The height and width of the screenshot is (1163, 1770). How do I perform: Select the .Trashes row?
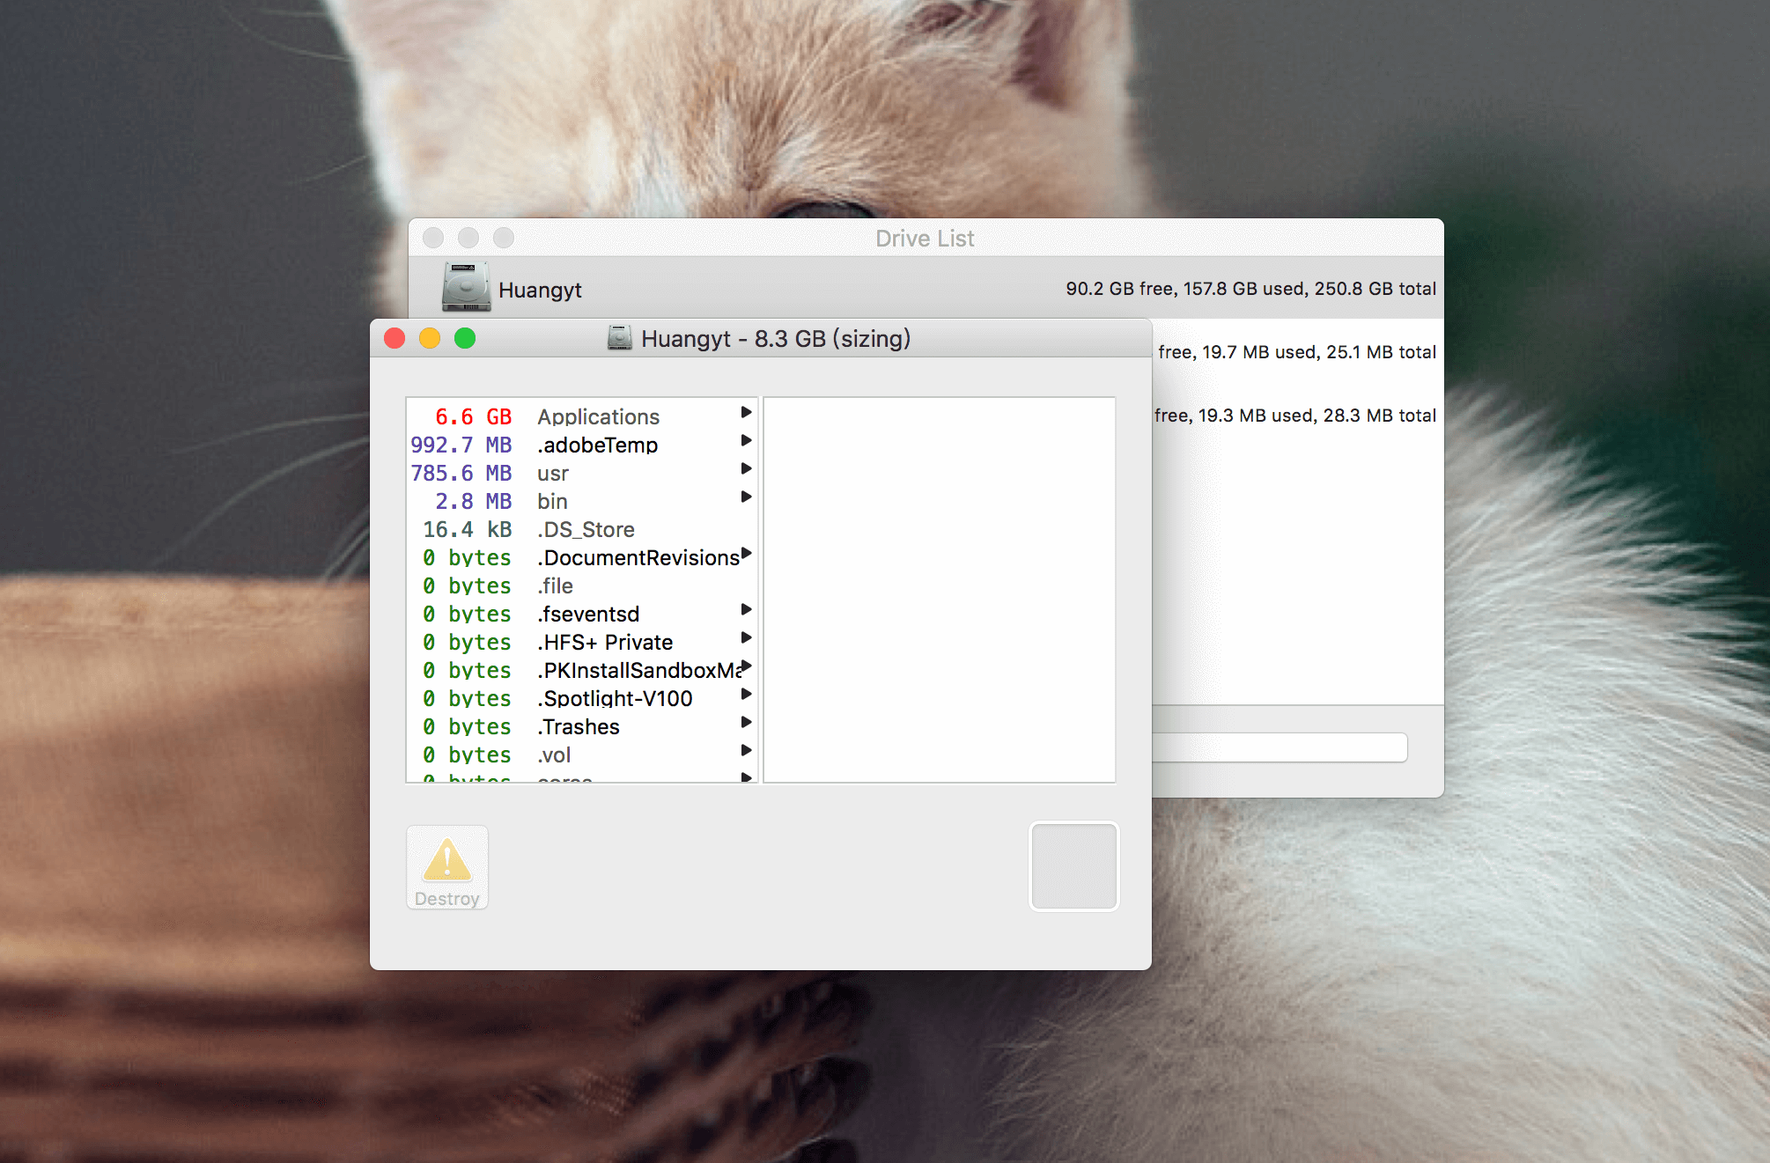coord(581,726)
